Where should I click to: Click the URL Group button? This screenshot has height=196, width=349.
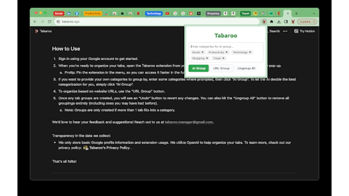[221, 68]
